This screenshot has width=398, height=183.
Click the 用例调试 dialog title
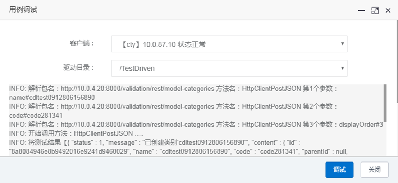23,10
